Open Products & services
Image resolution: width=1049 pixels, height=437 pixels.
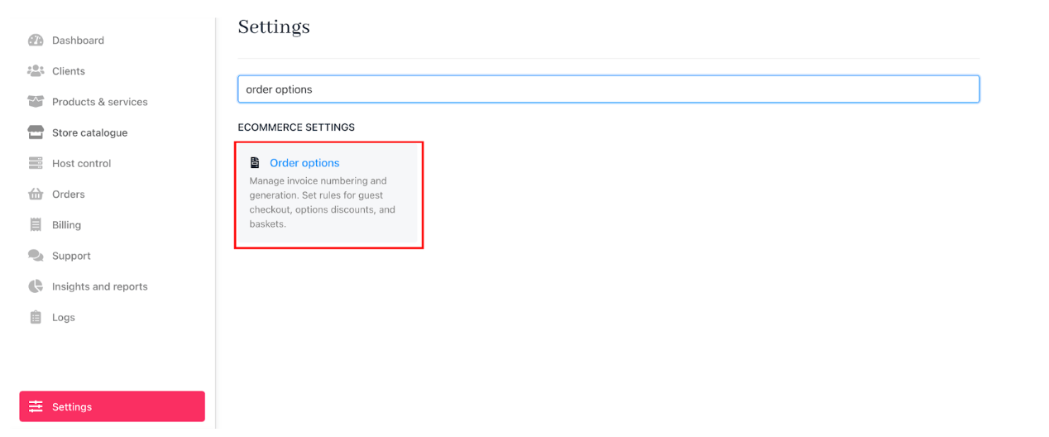pos(100,102)
